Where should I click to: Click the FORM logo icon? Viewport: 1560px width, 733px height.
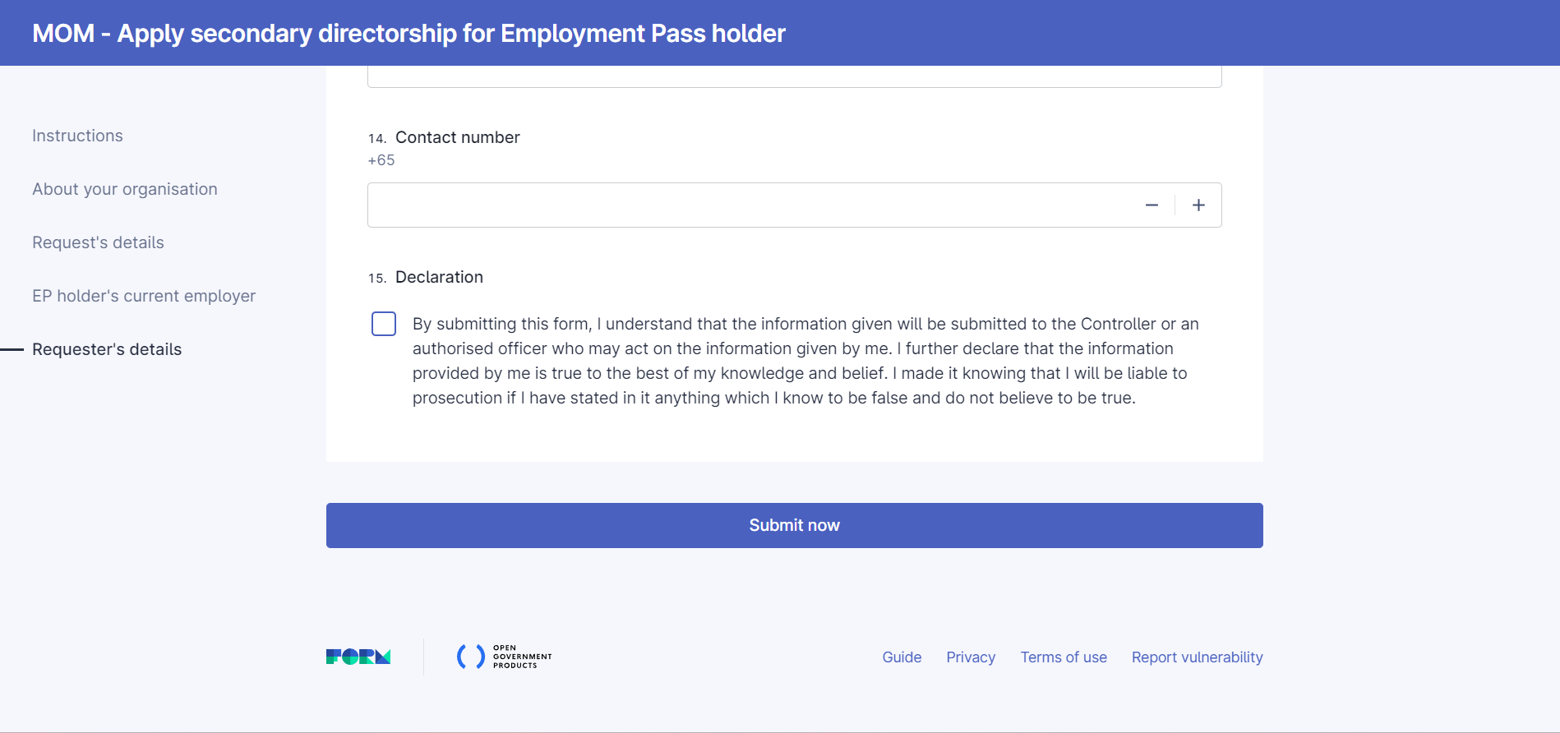click(358, 657)
